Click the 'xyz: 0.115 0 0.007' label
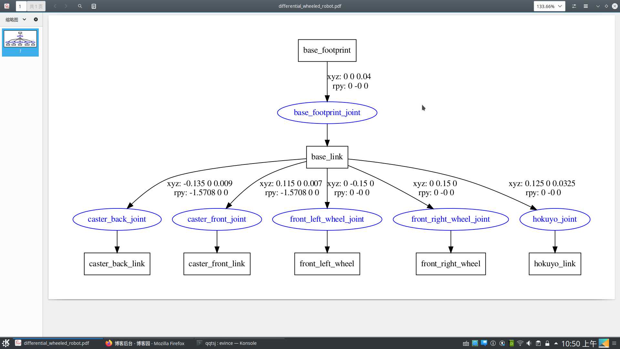620x349 pixels. (x=291, y=184)
